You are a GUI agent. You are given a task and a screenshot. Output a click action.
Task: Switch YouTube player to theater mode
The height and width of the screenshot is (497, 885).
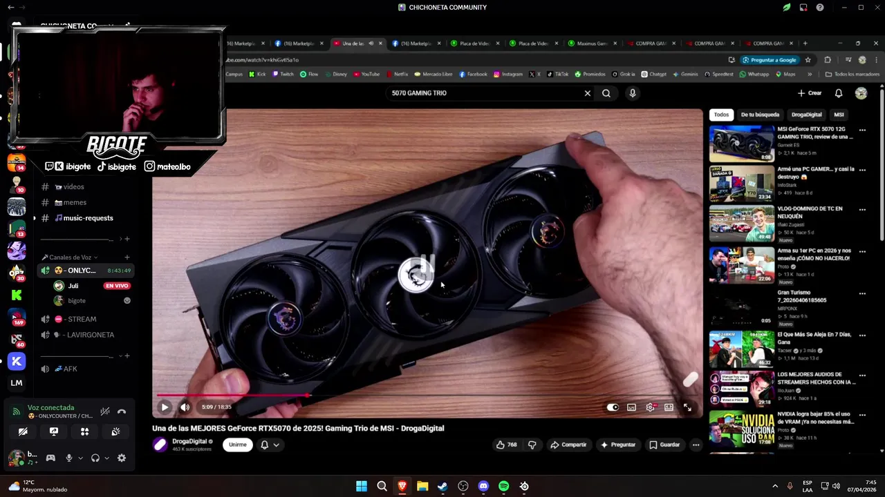coord(669,407)
